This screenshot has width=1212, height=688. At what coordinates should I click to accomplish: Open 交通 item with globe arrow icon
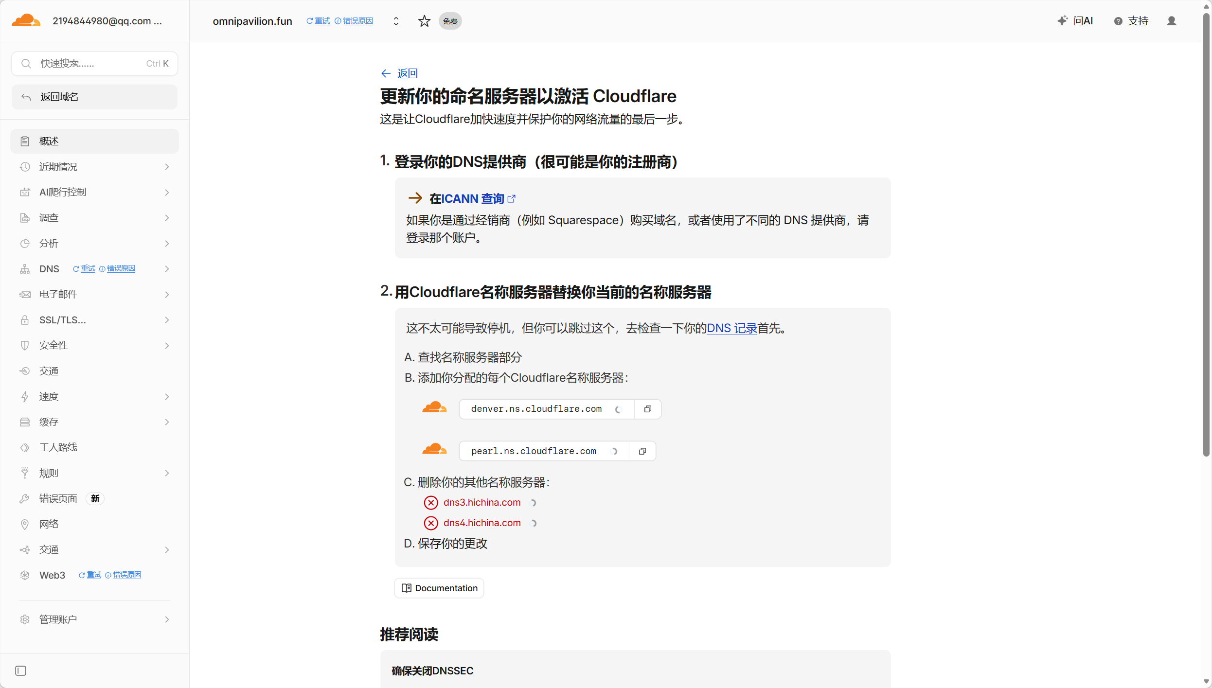pos(94,371)
